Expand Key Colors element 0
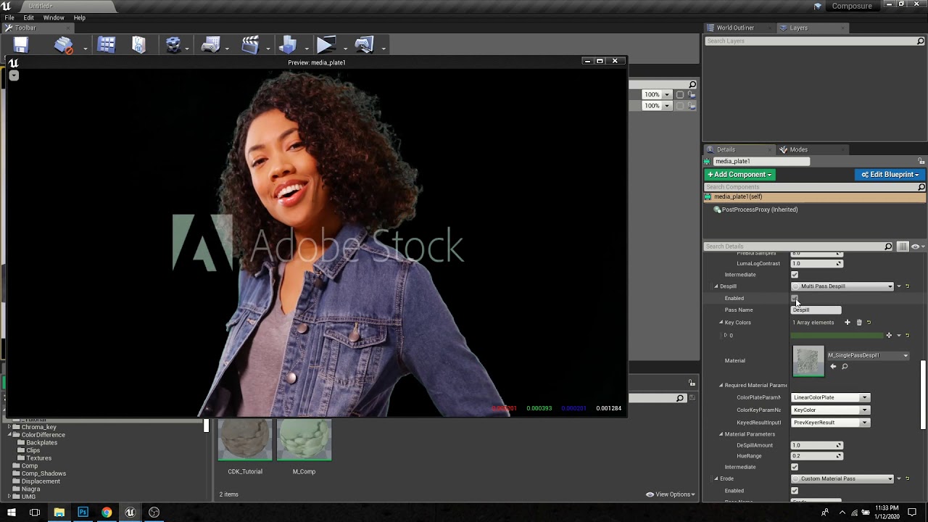Viewport: 928px width, 522px height. tap(726, 336)
